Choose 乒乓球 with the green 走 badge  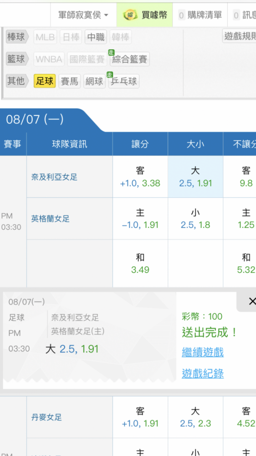(124, 81)
